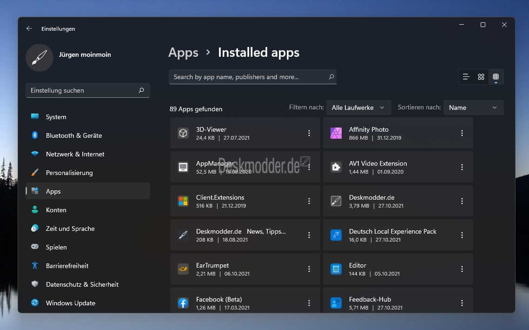Viewport: 529px width, 330px height.
Task: Open System settings
Action: pyautogui.click(x=88, y=117)
